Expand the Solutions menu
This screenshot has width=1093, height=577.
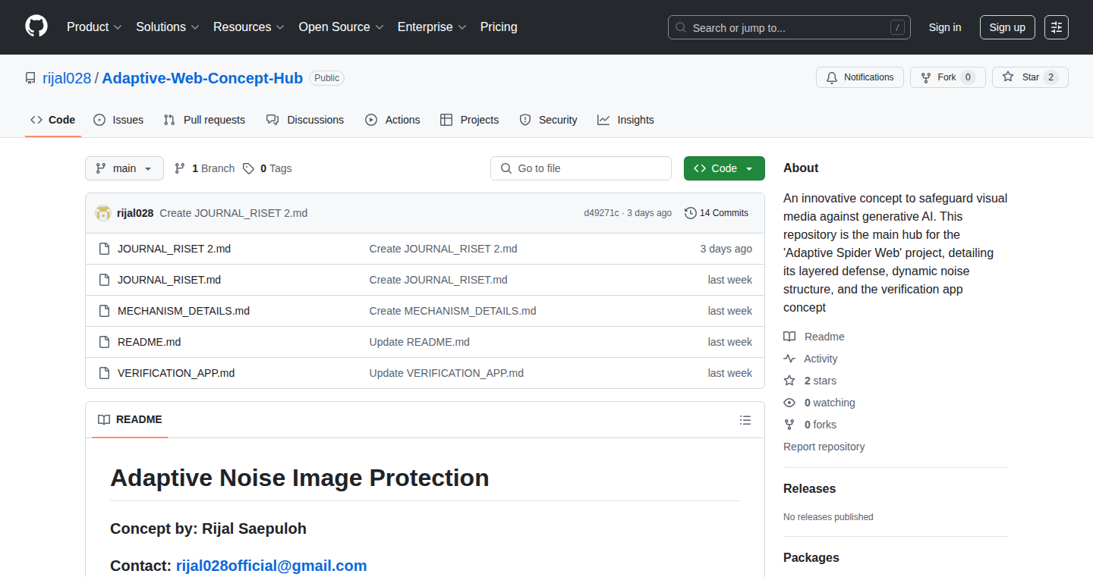point(168,27)
